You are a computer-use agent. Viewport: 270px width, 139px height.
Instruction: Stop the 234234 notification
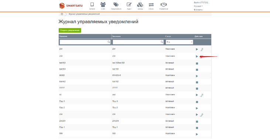pyautogui.click(x=197, y=122)
